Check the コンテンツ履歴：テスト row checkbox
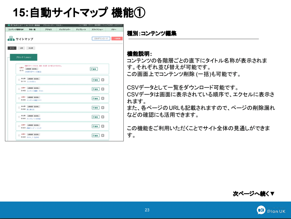The width and height of the screenshot is (291, 219). click(19, 89)
